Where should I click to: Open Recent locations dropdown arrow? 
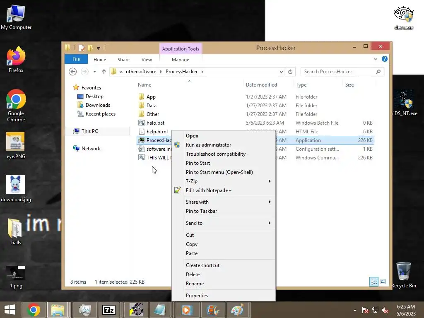tap(94, 72)
